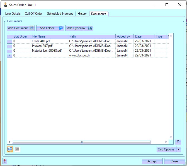Click the Add Hyperlink button
The width and height of the screenshot is (187, 166).
(x=79, y=28)
